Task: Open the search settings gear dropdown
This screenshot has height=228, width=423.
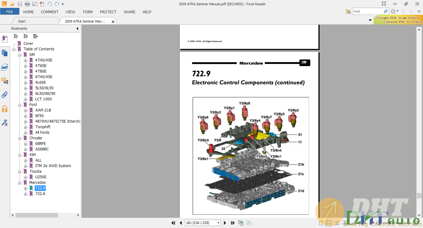Action: [x=395, y=11]
